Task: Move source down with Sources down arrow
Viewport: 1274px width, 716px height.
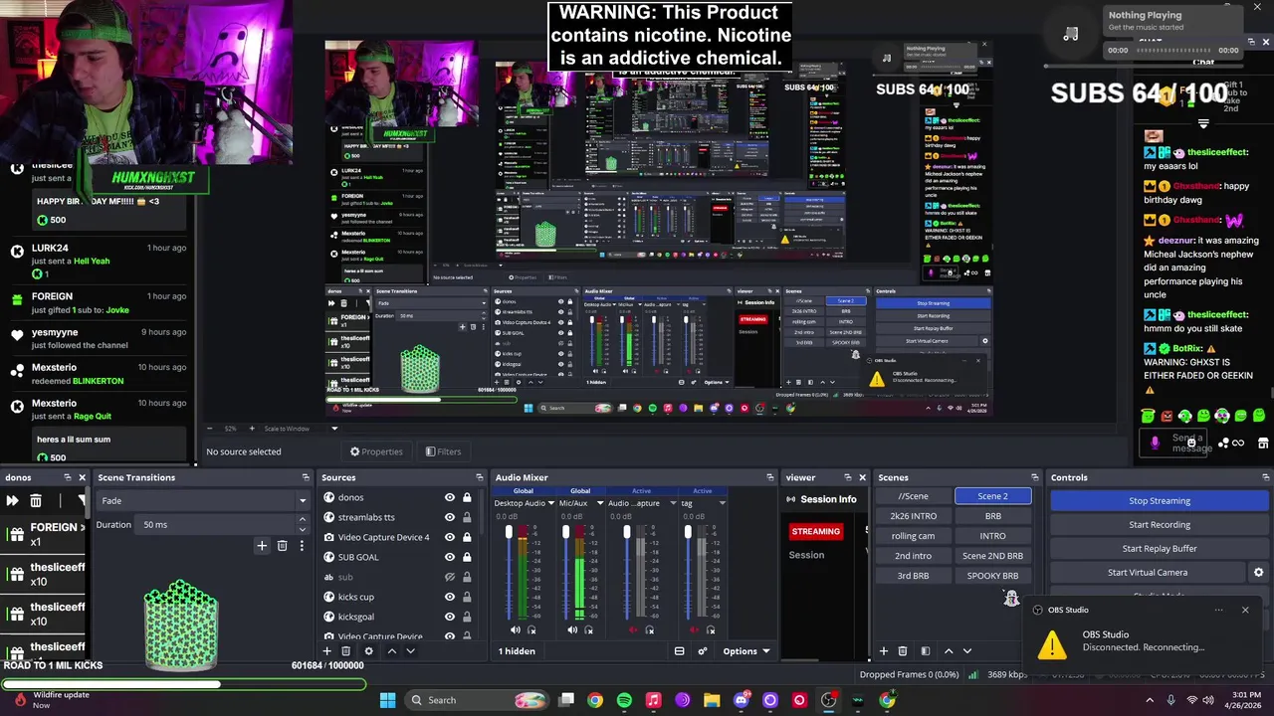Action: [410, 651]
